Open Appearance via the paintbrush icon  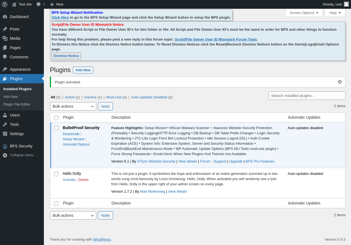5,69
